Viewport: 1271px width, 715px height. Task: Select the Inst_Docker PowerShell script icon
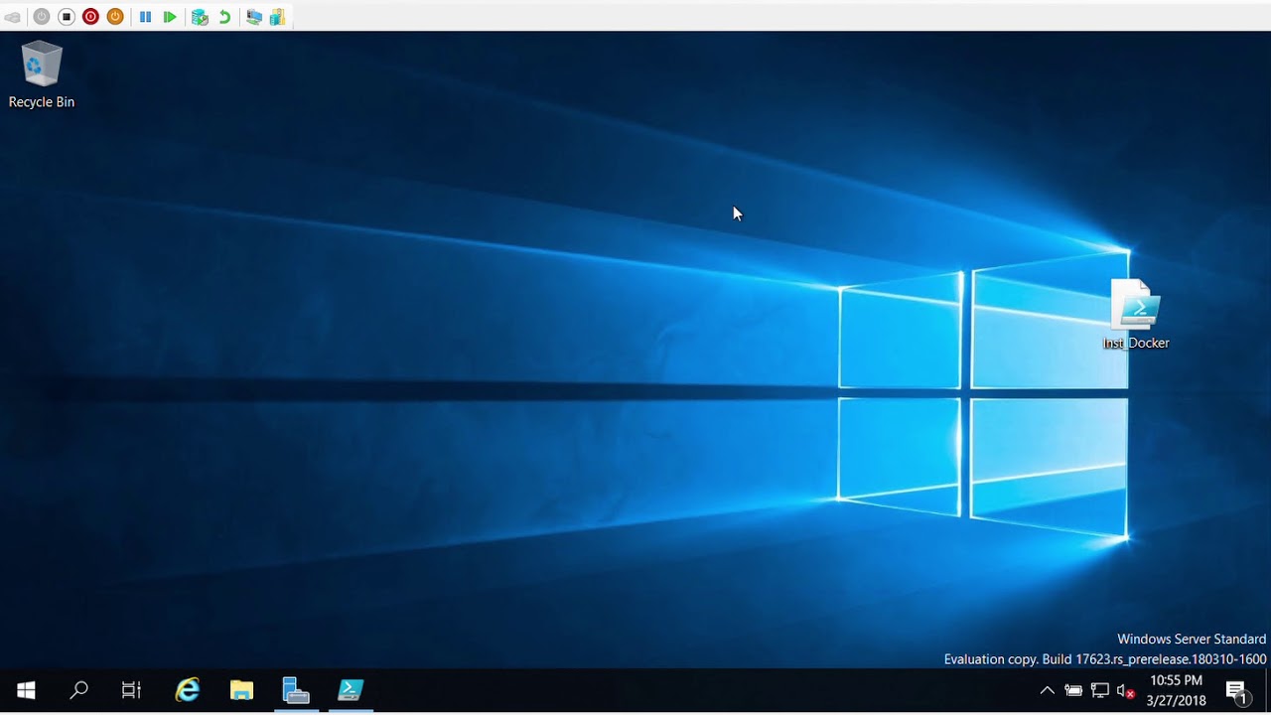[x=1136, y=315]
